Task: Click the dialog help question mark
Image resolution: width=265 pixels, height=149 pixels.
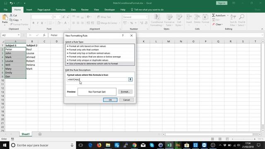Action: click(123, 36)
